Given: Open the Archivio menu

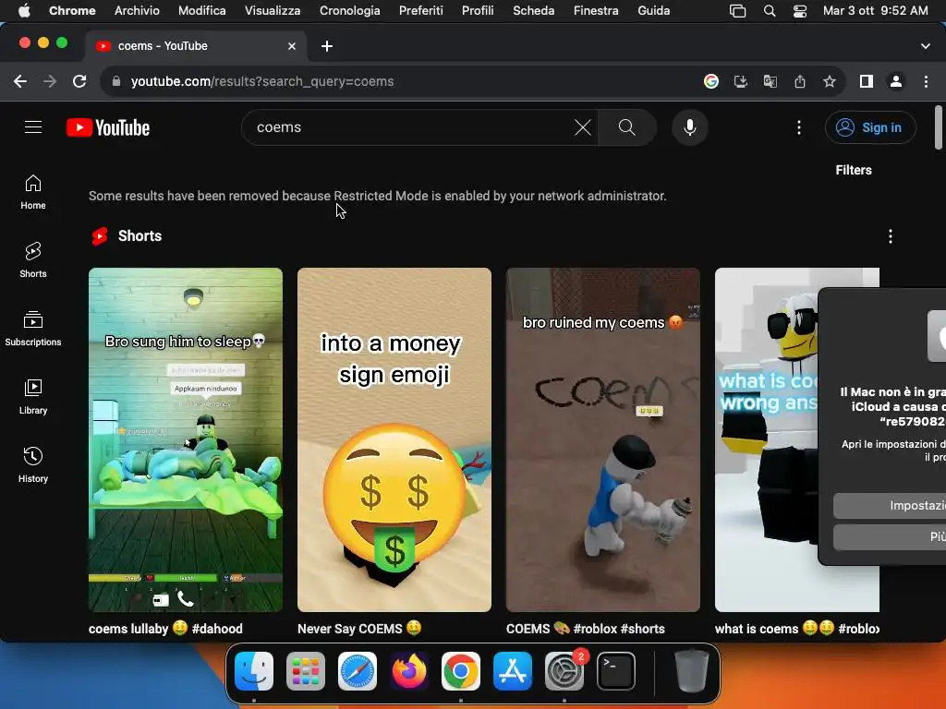Looking at the screenshot, I should [137, 10].
